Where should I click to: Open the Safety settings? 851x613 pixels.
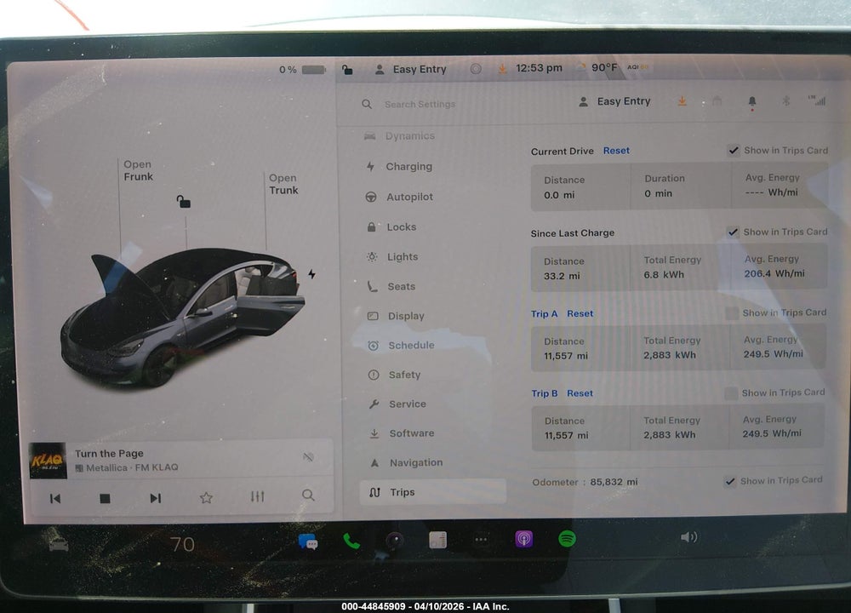coord(395,375)
